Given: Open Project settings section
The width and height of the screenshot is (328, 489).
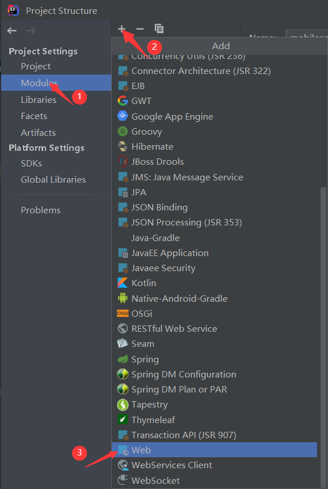Looking at the screenshot, I should click(36, 66).
